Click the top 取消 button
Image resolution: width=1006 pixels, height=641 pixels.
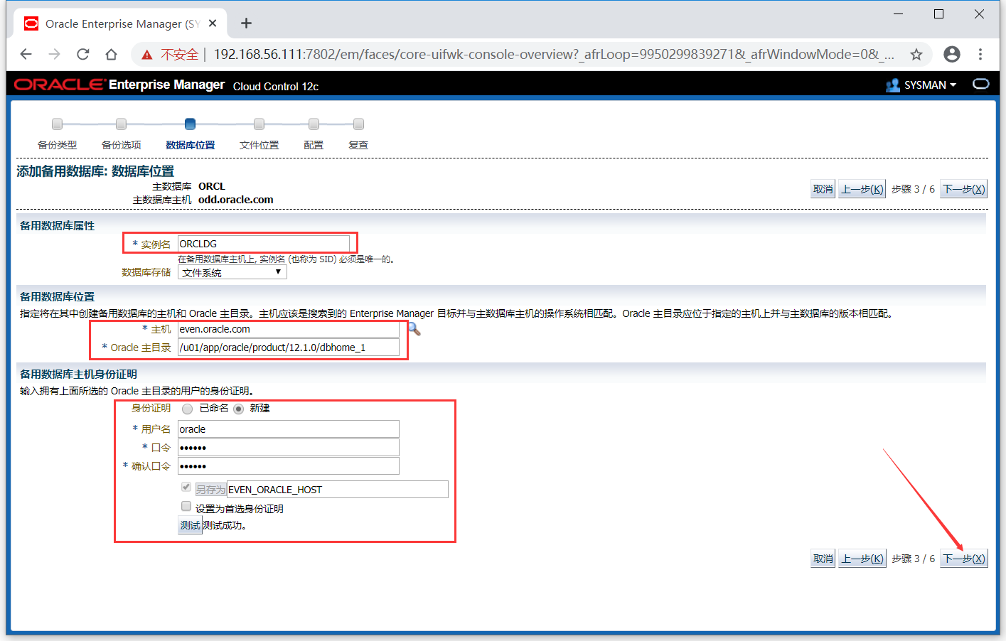pos(823,189)
